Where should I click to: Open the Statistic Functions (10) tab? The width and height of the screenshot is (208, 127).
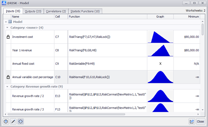(x=85, y=11)
